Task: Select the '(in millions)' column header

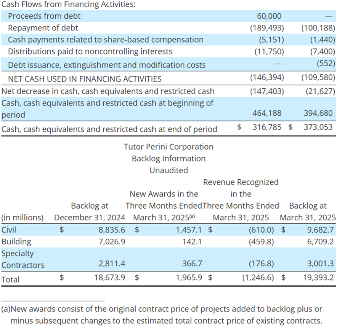Action: click(x=22, y=218)
